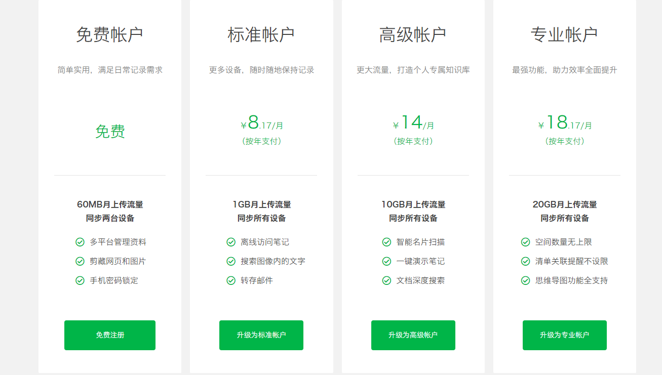Click checkmark icon beside 离线访问笔记
Viewport: 662px width, 375px height.
(x=231, y=242)
